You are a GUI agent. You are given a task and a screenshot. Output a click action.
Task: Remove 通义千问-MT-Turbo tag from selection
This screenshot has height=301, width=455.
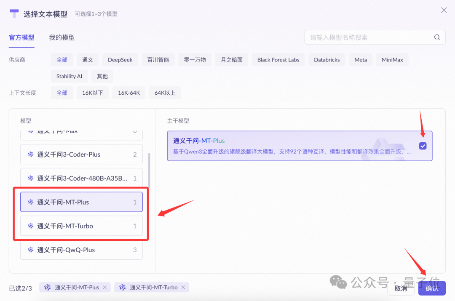(x=183, y=288)
